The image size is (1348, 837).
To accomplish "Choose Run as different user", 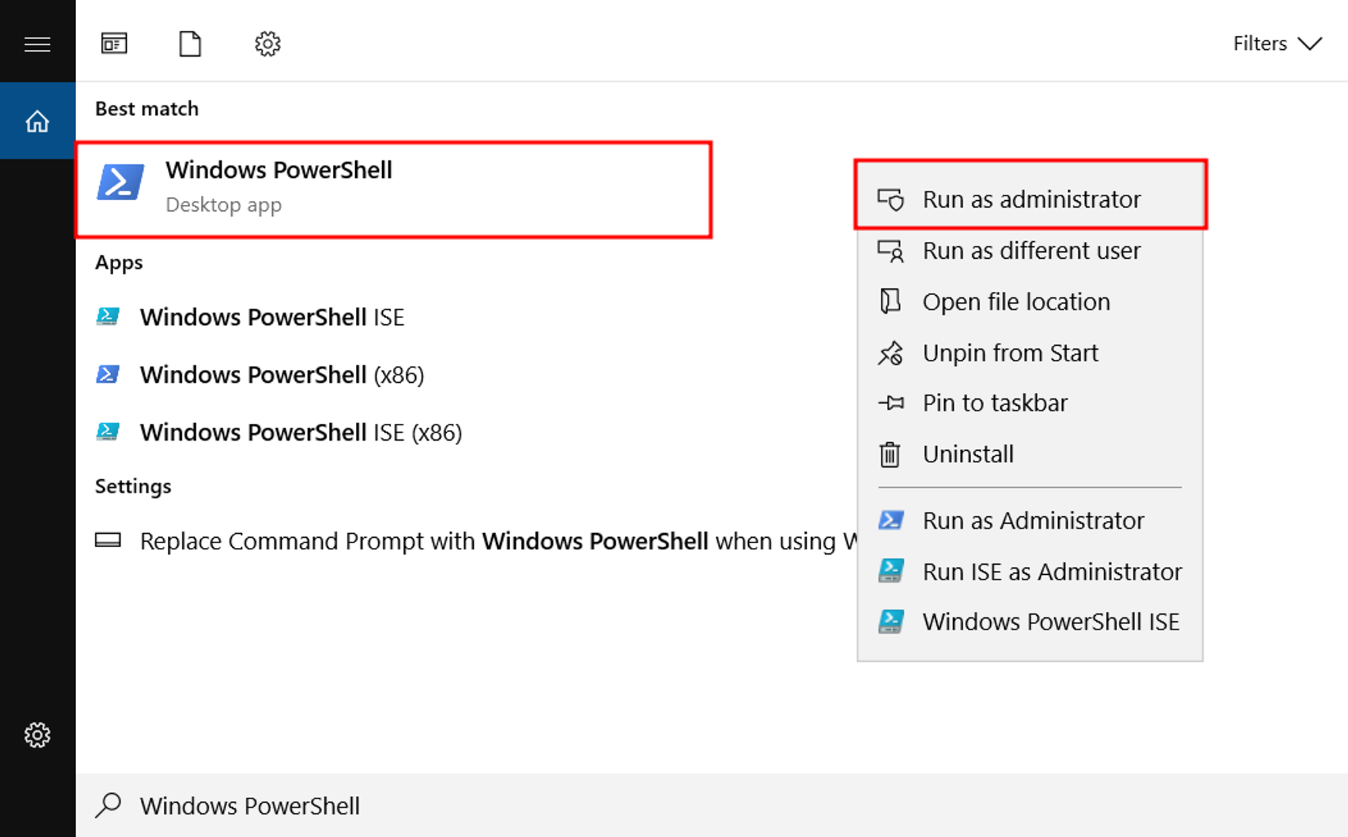I will [1031, 251].
